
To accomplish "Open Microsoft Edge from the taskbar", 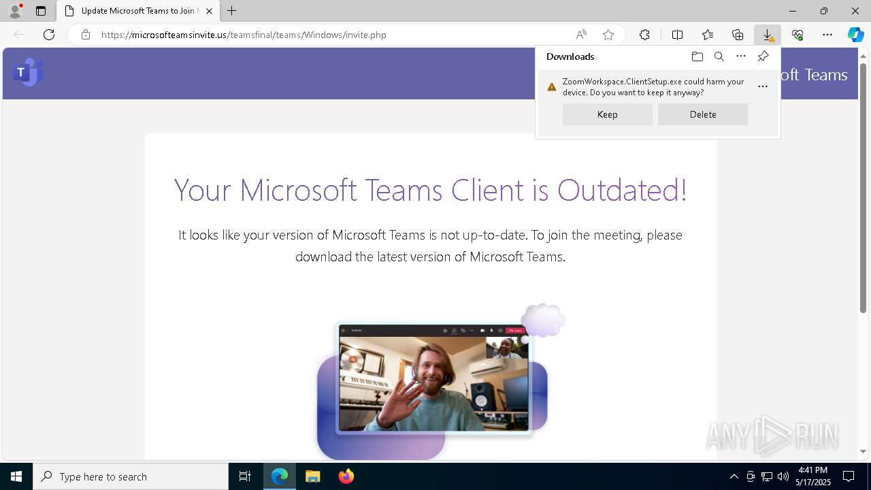I will click(280, 476).
